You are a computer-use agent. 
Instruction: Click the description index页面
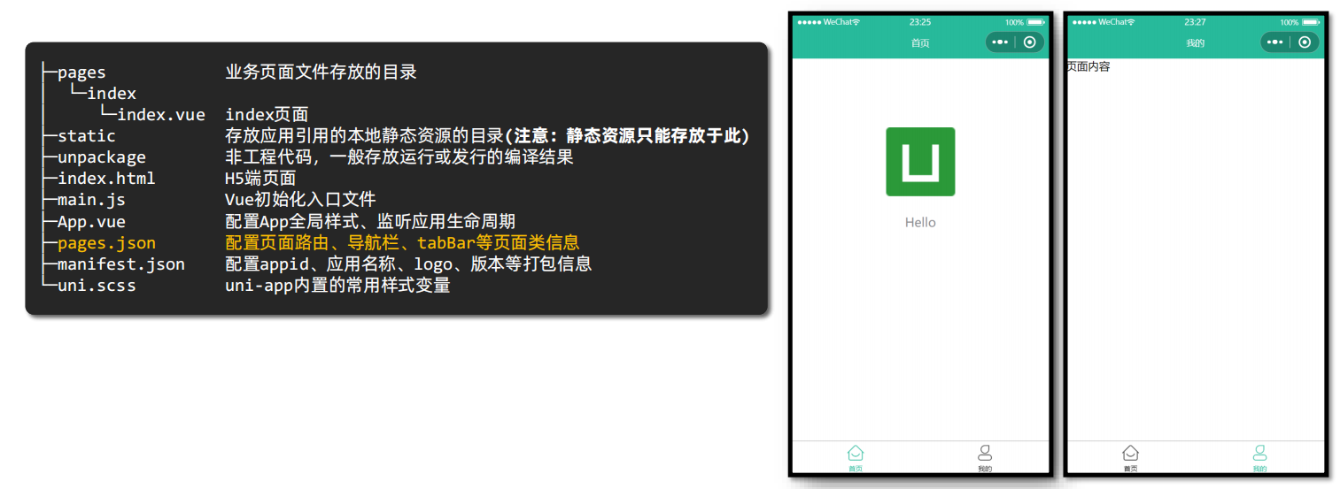click(x=267, y=115)
